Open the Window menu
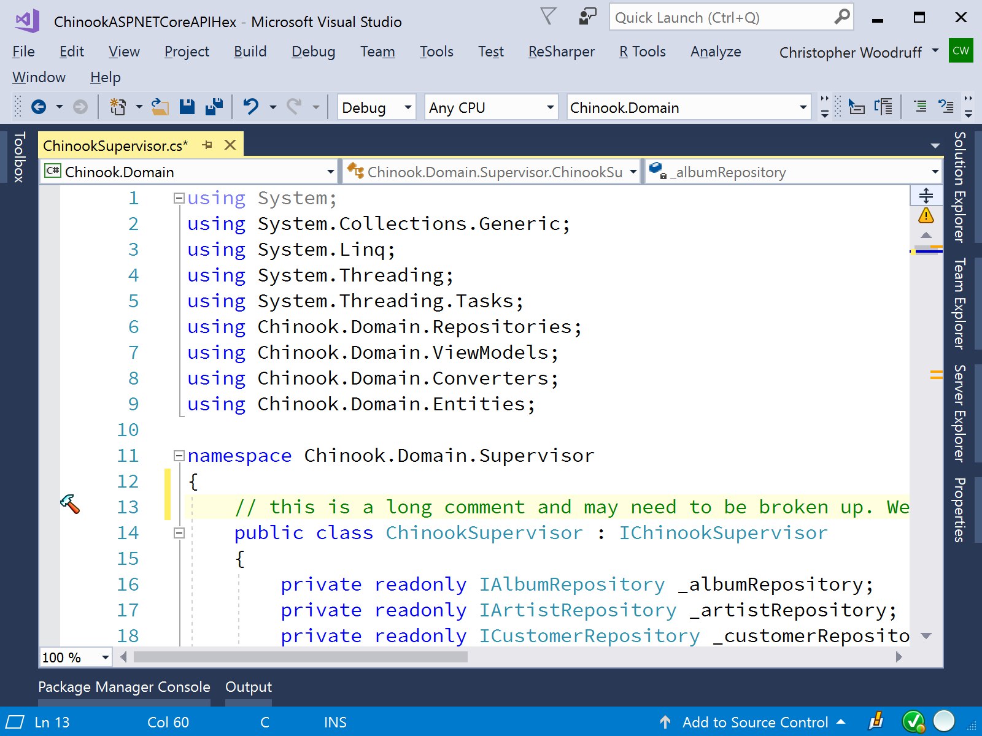Viewport: 982px width, 736px height. point(39,77)
